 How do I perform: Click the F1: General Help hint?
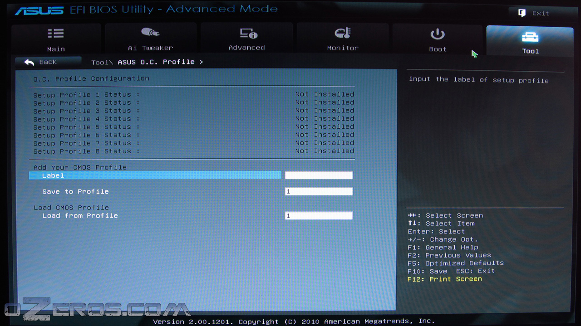pyautogui.click(x=443, y=248)
